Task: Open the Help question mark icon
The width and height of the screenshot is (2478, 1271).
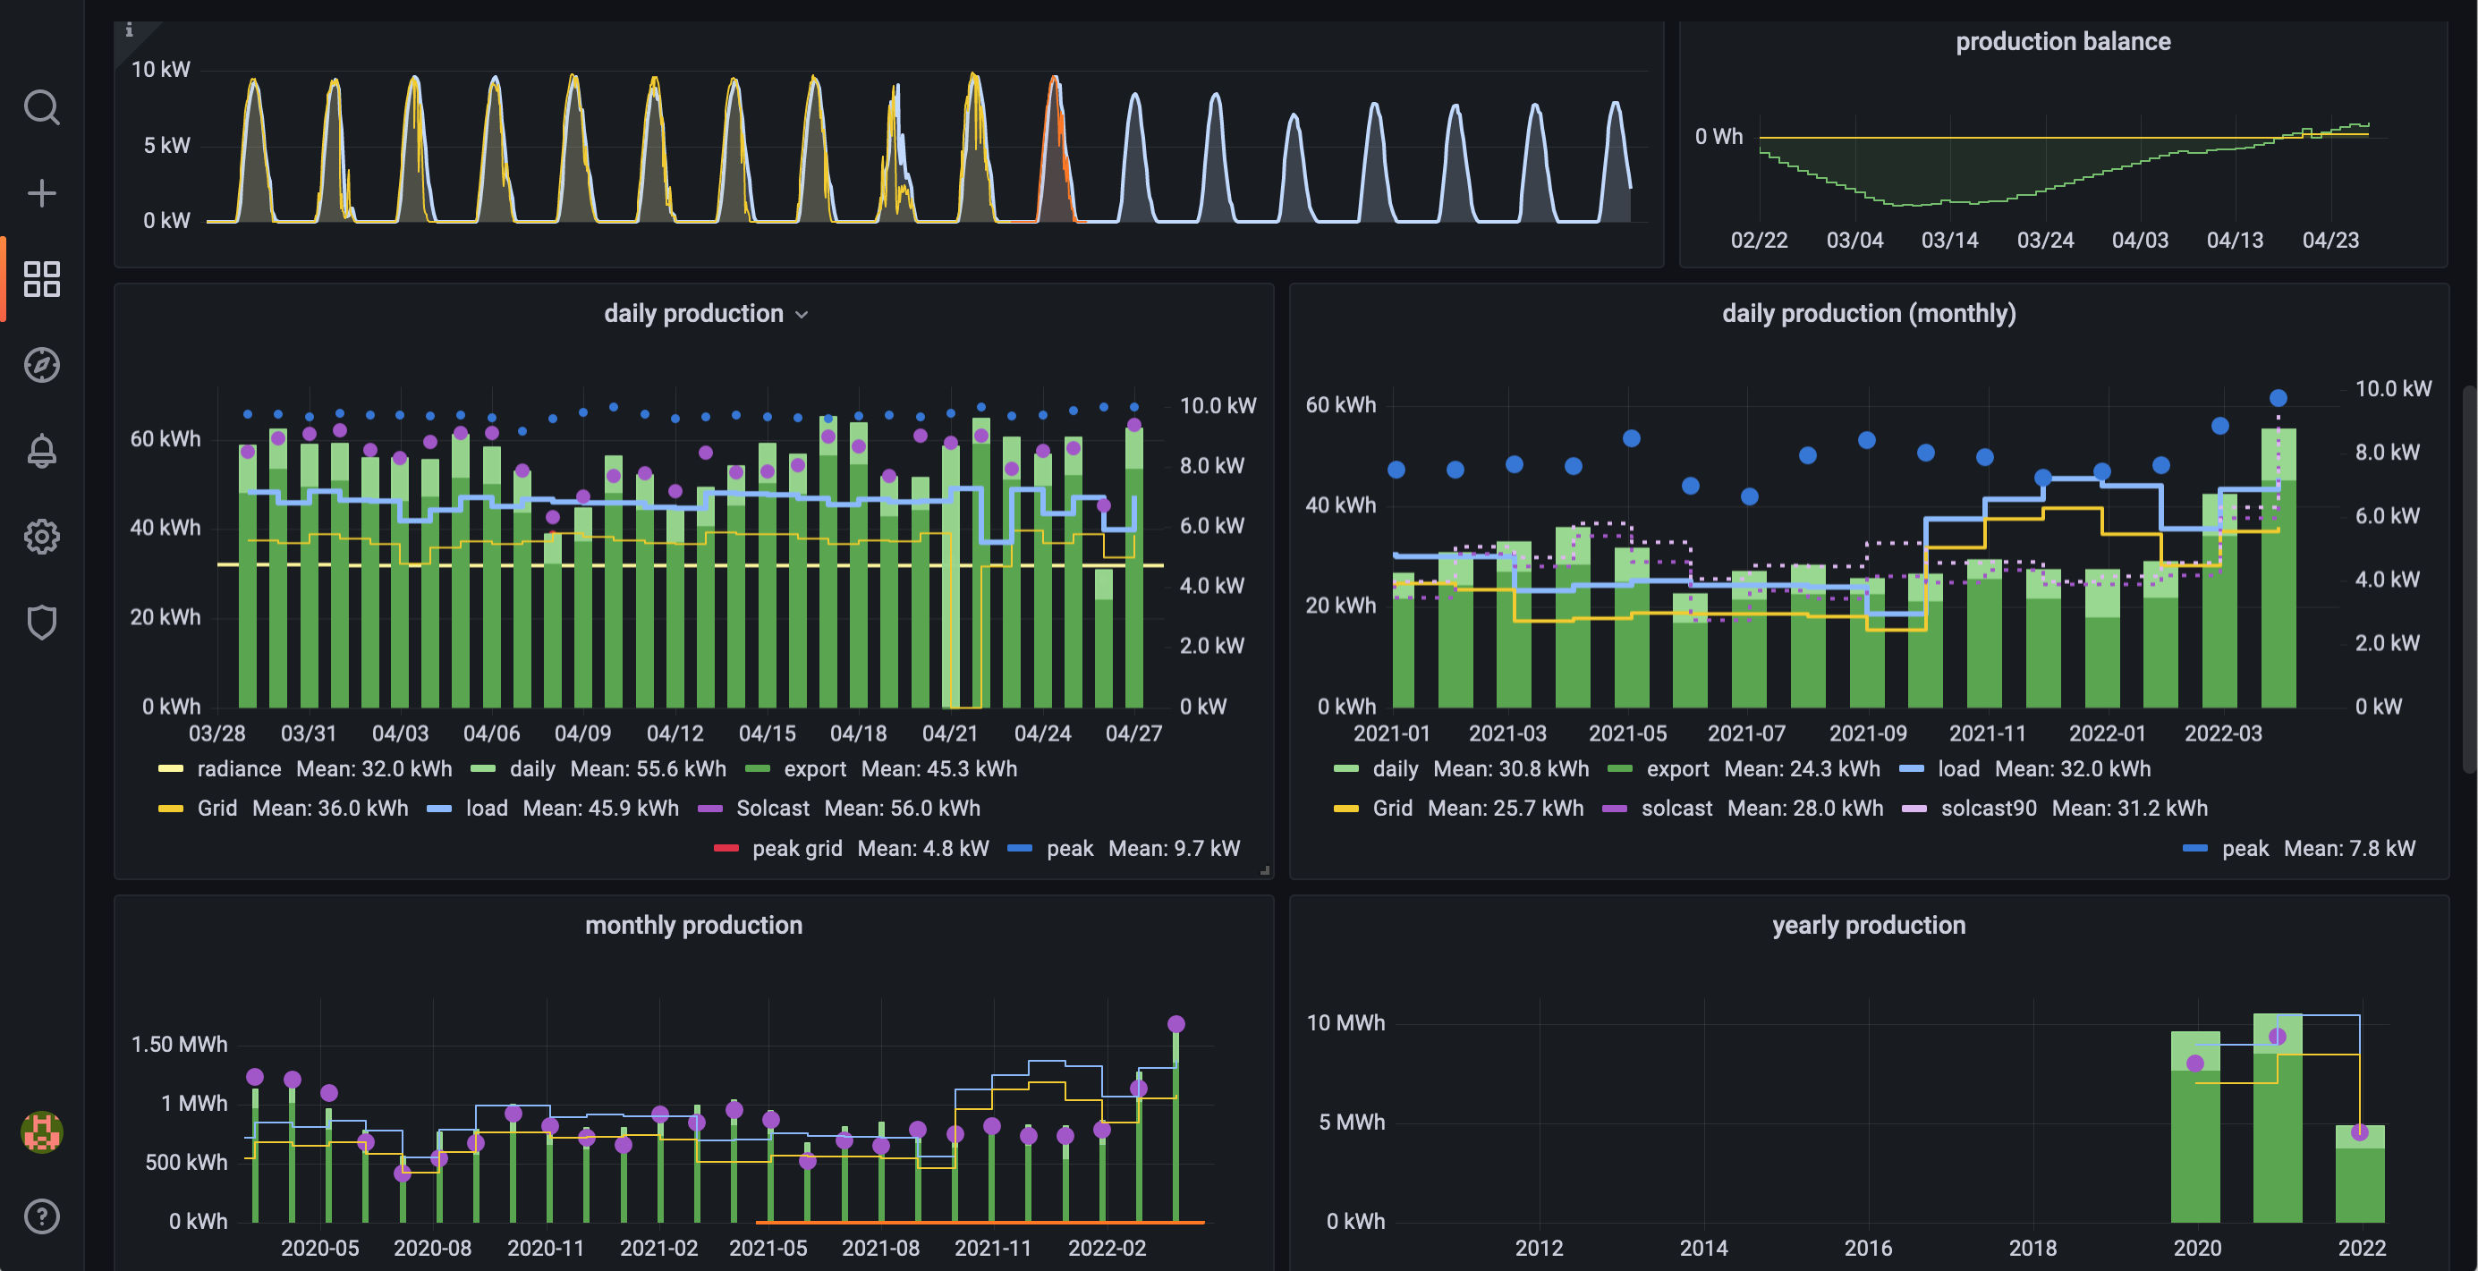Action: coord(41,1216)
